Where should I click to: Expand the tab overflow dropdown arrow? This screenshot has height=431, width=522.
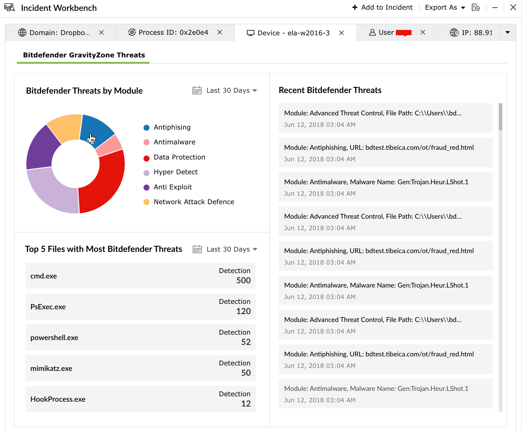(x=508, y=32)
